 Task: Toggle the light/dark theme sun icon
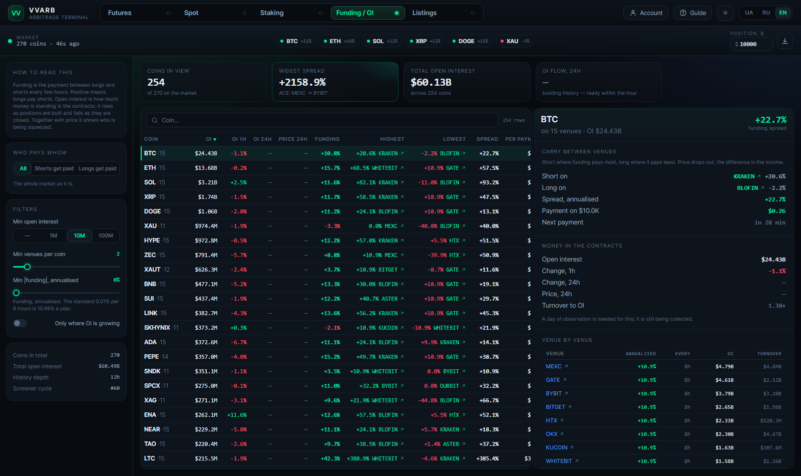725,13
